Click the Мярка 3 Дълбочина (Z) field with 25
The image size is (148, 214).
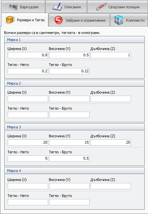pyautogui.click(x=111, y=142)
